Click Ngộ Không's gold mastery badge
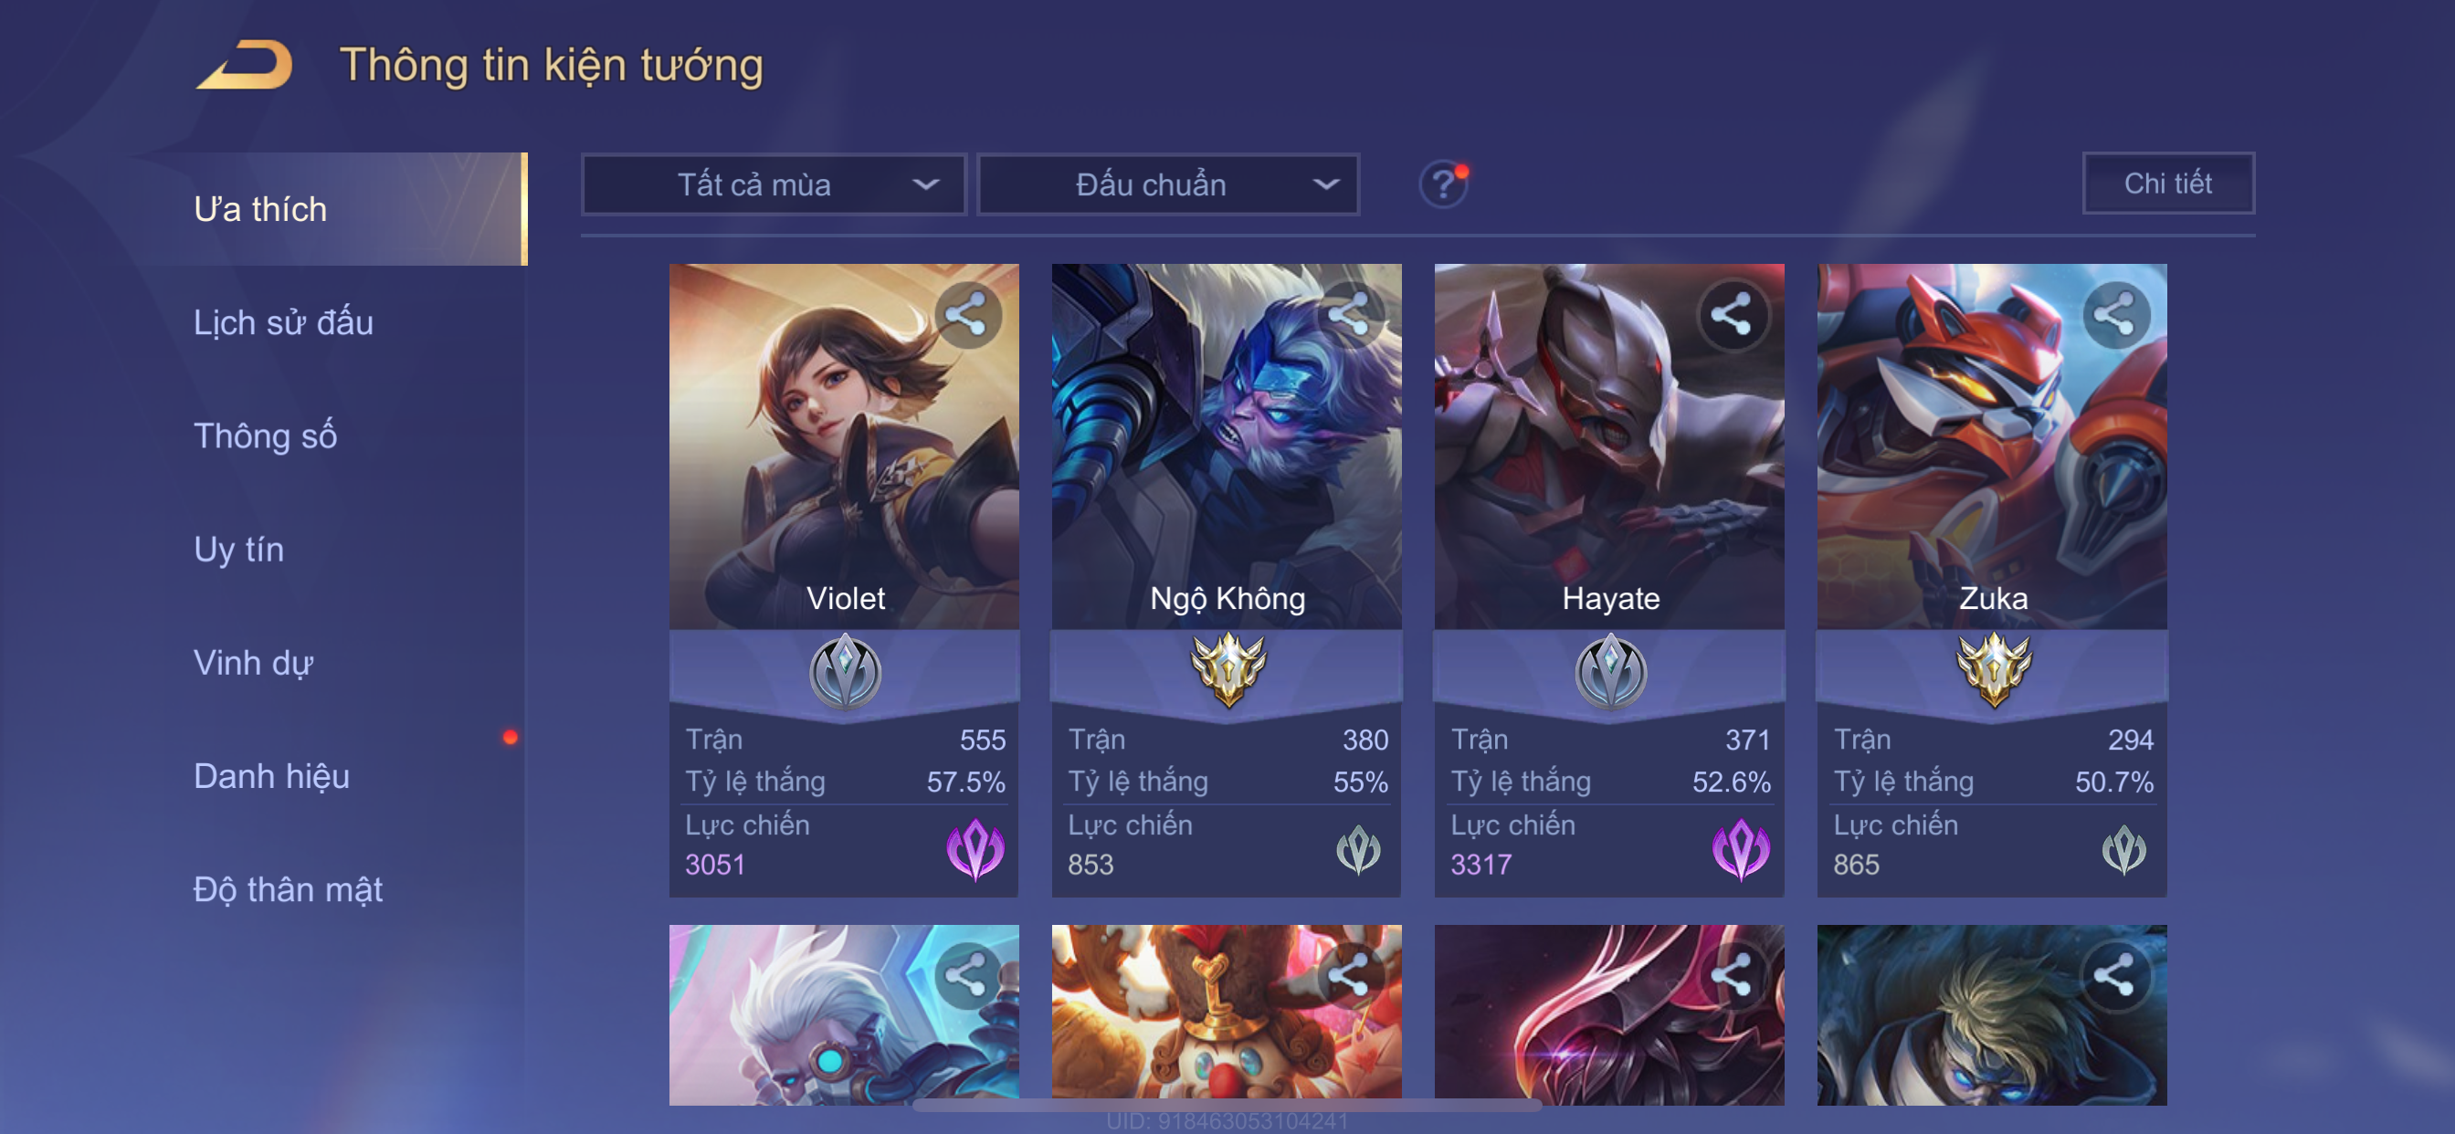 1227,671
